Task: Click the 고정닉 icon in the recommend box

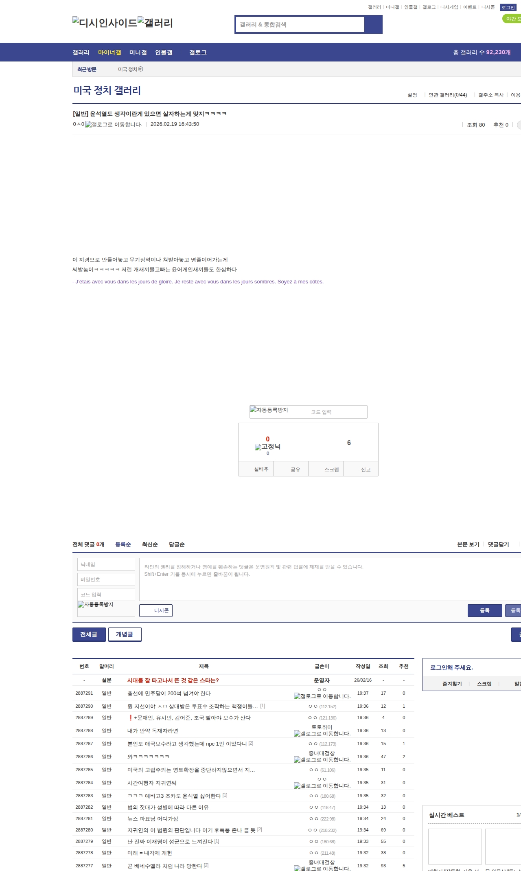Action: coord(267,447)
